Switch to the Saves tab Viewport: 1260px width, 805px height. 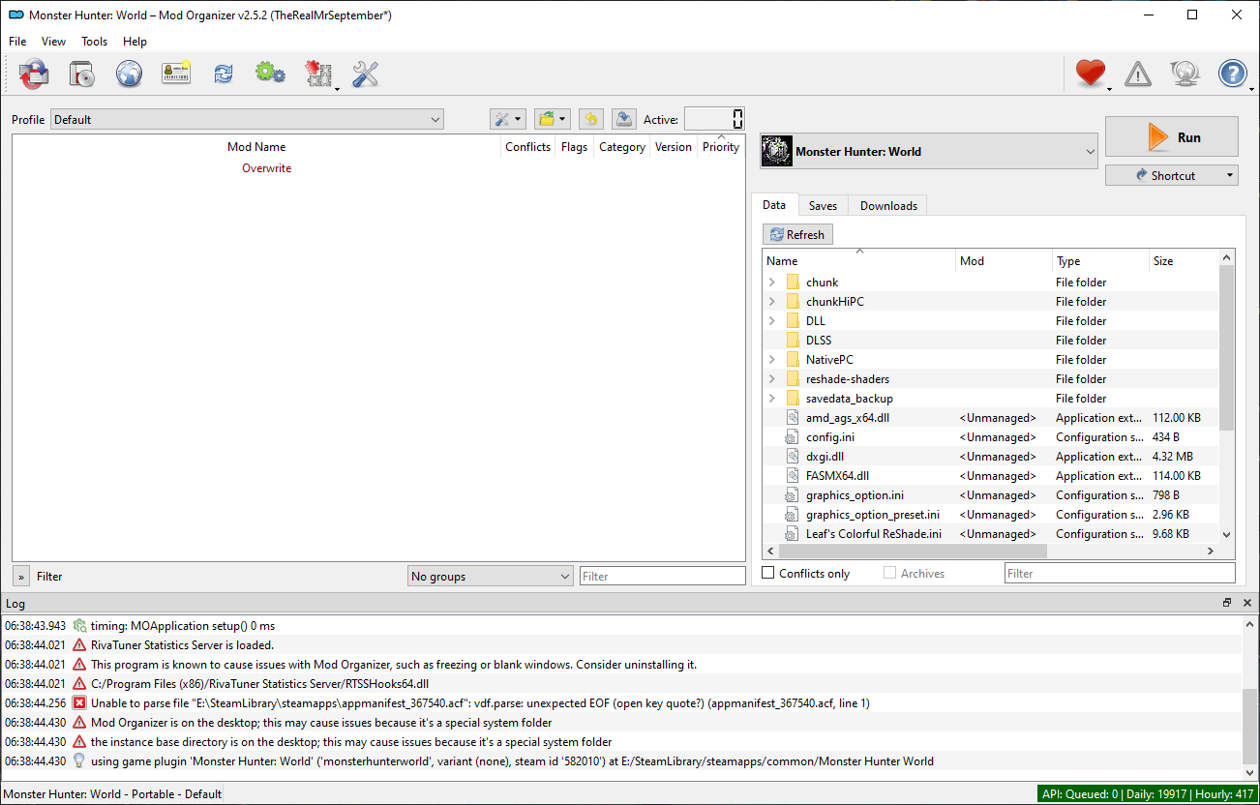823,205
